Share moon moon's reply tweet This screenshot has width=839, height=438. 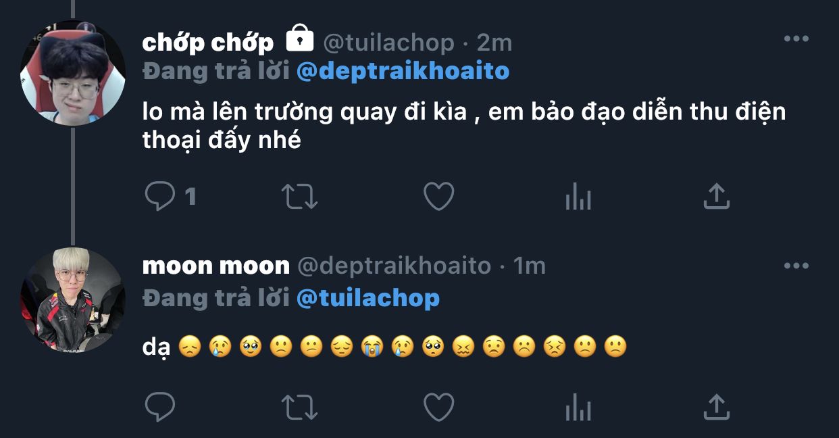coord(716,407)
